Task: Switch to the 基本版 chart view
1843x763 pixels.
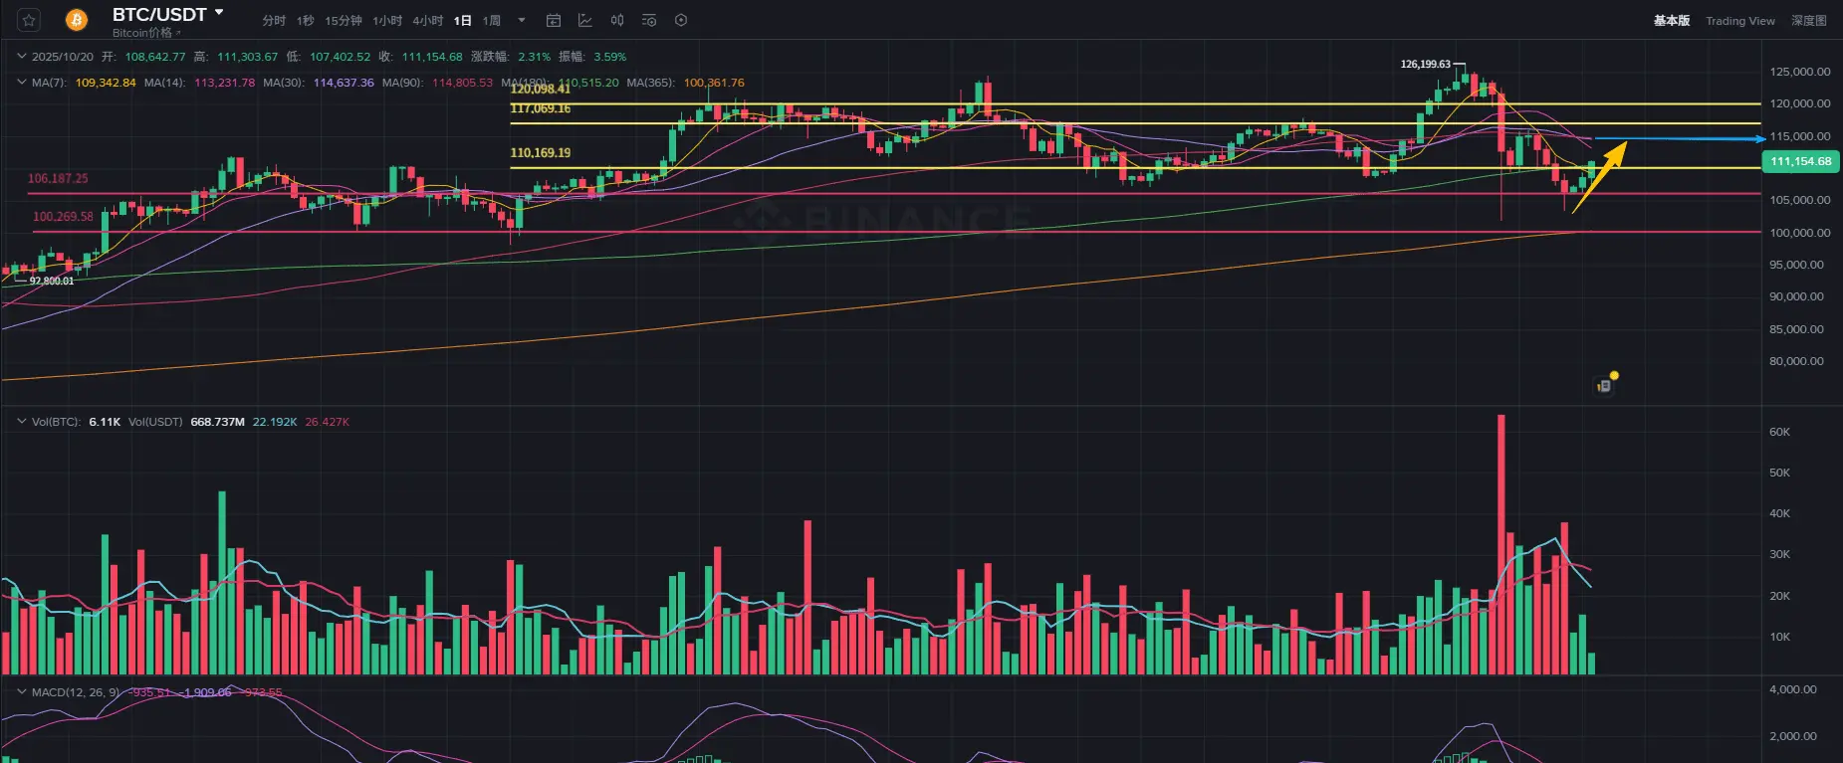Action: coord(1672,21)
